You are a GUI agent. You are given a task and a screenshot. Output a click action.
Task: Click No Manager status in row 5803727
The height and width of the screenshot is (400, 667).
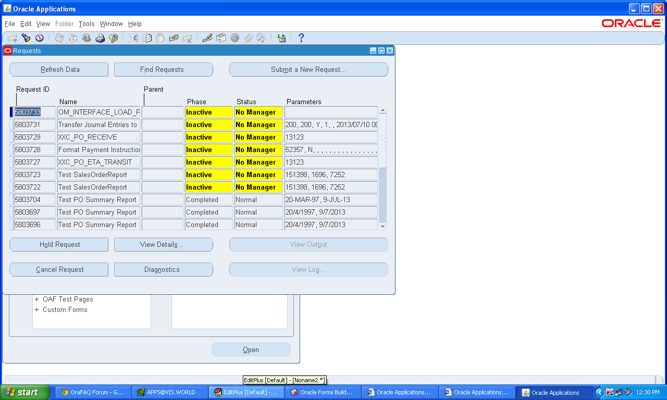(258, 162)
